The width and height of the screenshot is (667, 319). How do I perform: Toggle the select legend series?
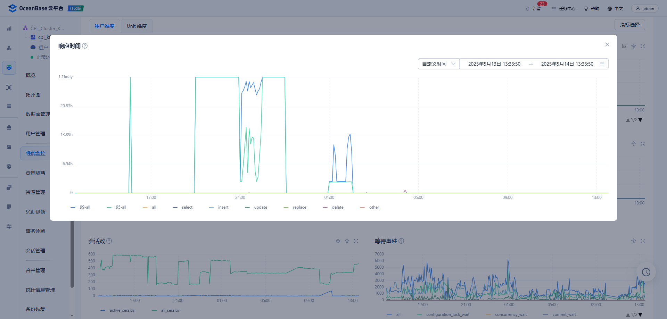(x=182, y=207)
